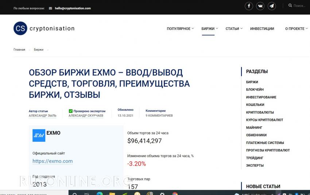Image resolution: width=310 pixels, height=195 pixels.
Task: Open КРИПТОВАЛЮТЫ section in sidebar
Action: click(x=260, y=112)
